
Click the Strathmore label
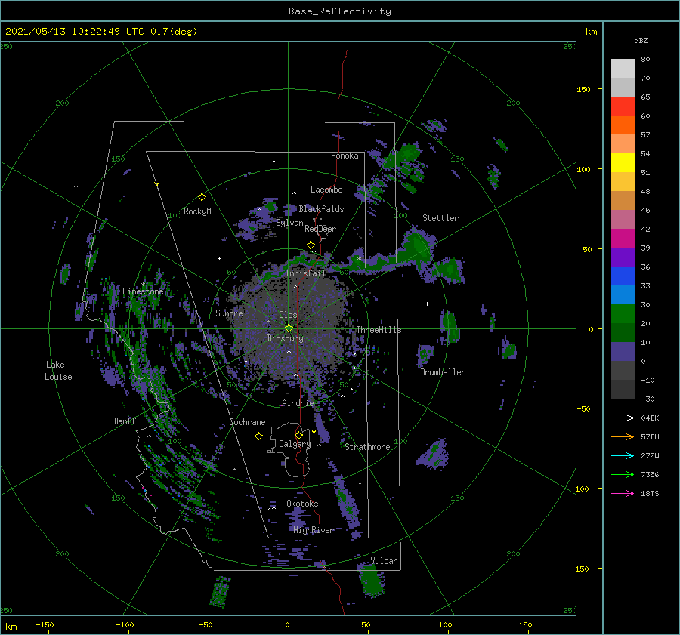coord(367,447)
